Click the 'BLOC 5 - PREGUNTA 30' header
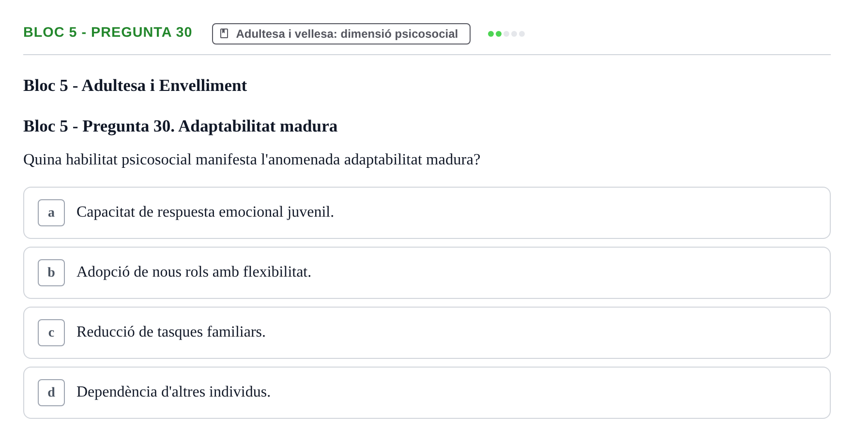The image size is (854, 443). coord(107,32)
